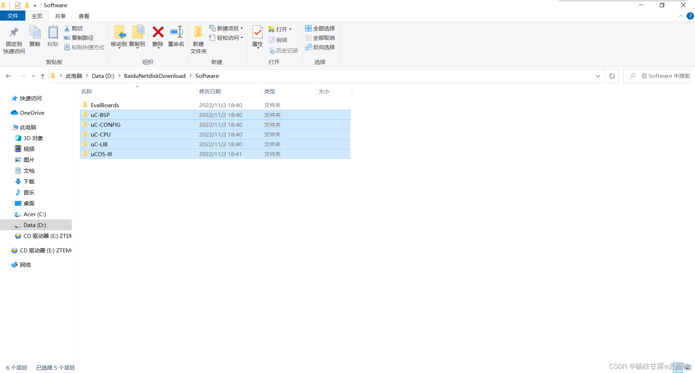Switch to 查看 view tab
Image resolution: width=695 pixels, height=373 pixels.
[x=84, y=16]
